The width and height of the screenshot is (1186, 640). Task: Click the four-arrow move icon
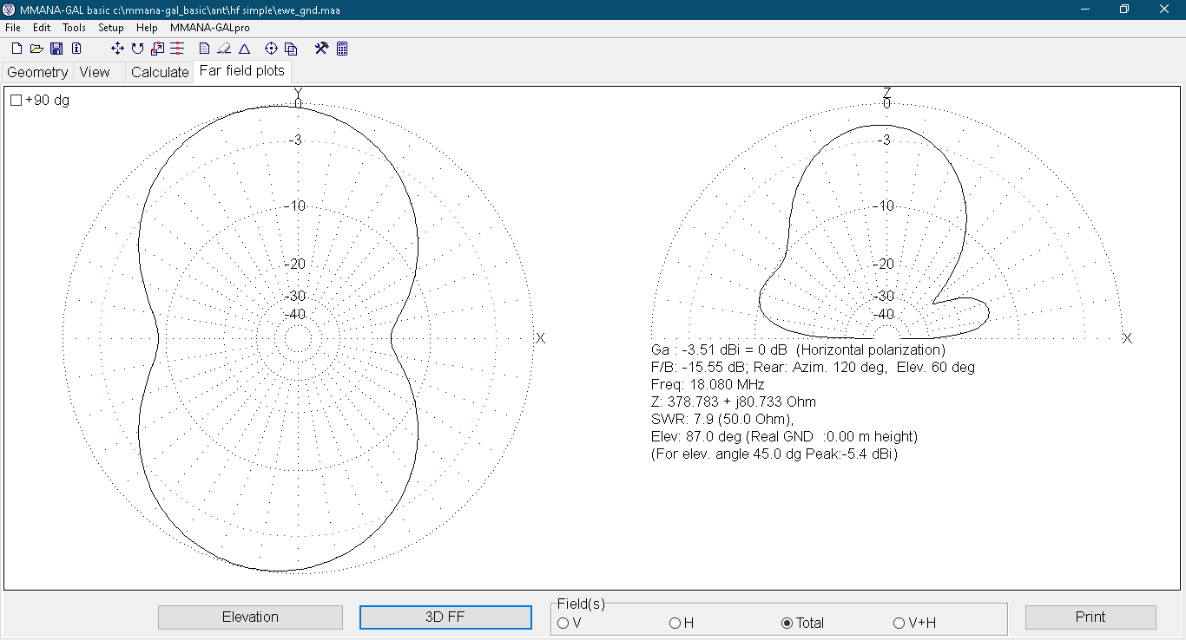pyautogui.click(x=118, y=49)
